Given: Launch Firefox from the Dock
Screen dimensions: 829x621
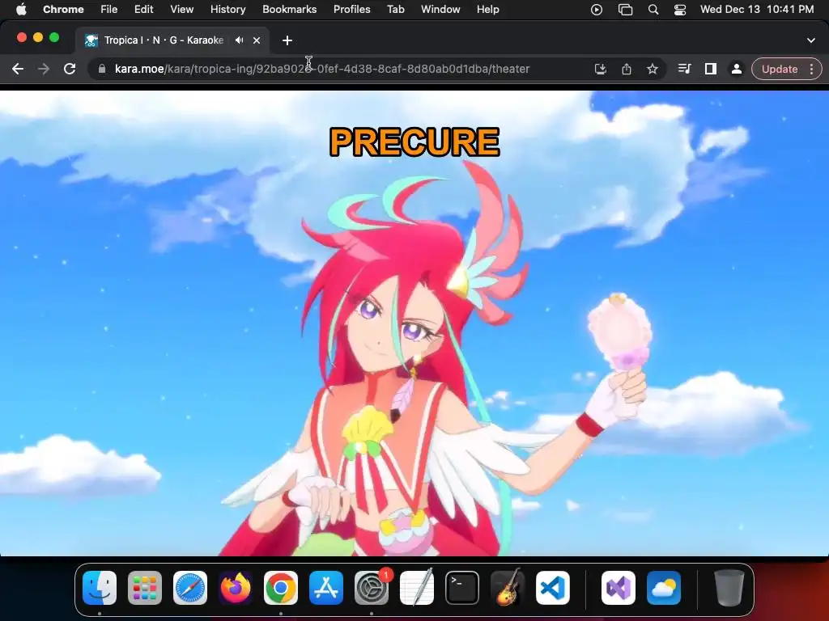Looking at the screenshot, I should 236,587.
